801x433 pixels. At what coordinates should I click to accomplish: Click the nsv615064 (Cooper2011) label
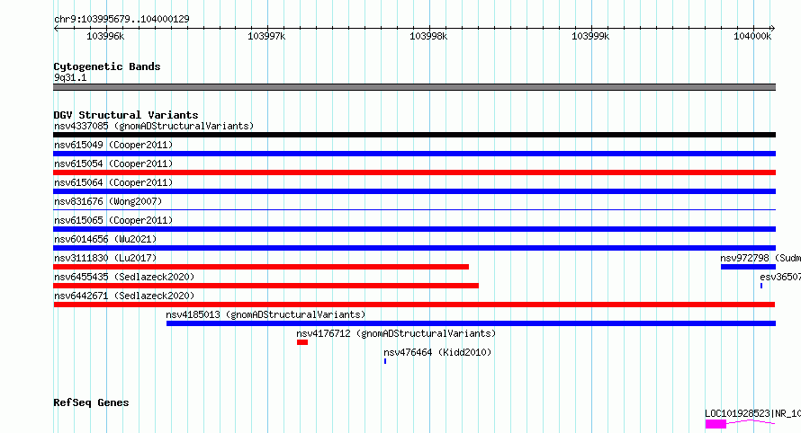coord(113,182)
